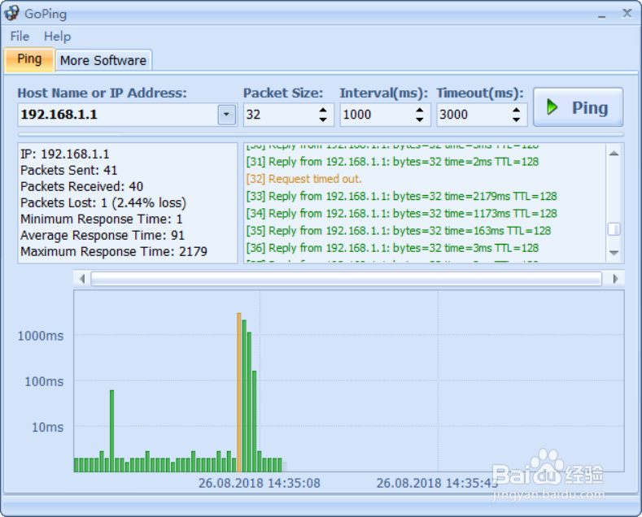This screenshot has width=642, height=517.
Task: Click the IP: 192.168.1.1 statistics line
Action: (x=65, y=154)
